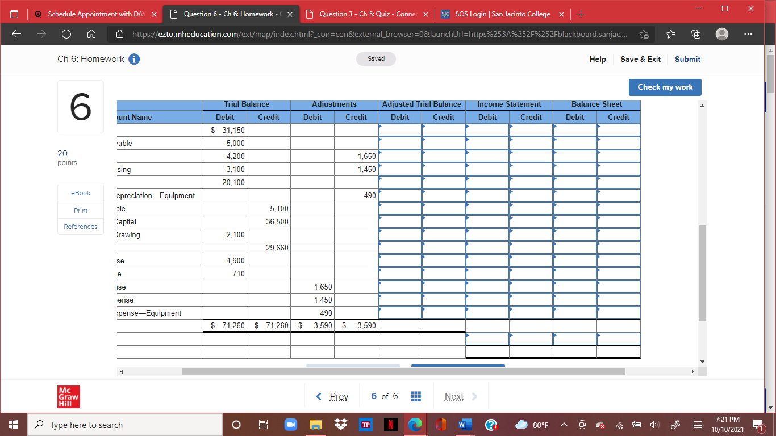The image size is (776, 436).
Task: Open the Collections icon
Action: click(696, 35)
